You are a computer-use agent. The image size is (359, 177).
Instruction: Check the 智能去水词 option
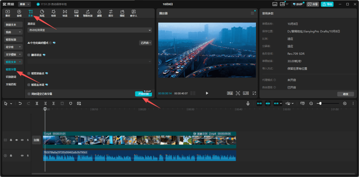coord(29,85)
